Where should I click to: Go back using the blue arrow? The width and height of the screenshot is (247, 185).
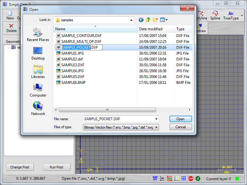tap(141, 20)
